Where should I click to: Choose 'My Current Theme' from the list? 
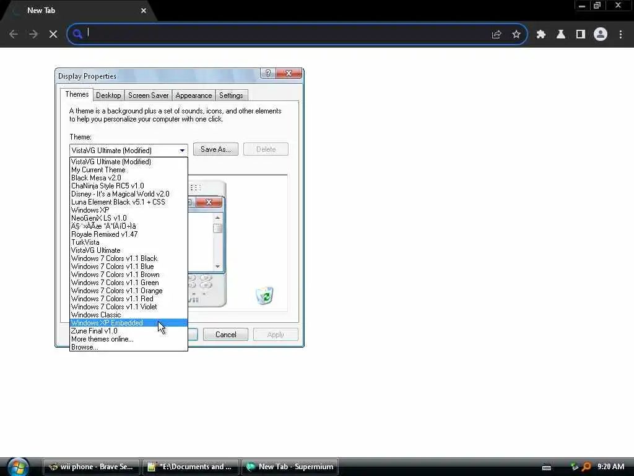pyautogui.click(x=129, y=170)
